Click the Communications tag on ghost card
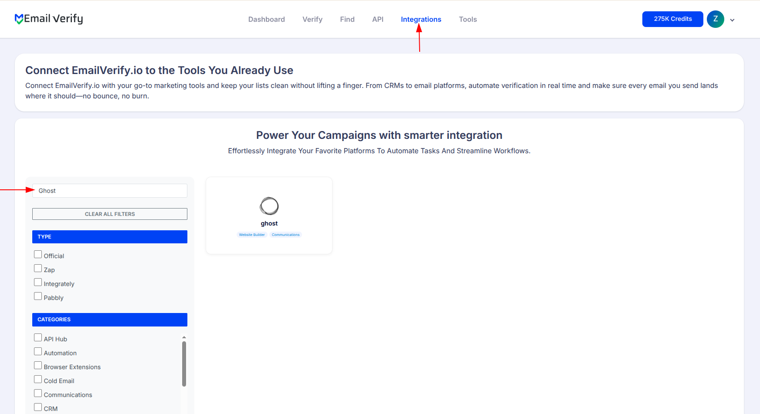 286,235
